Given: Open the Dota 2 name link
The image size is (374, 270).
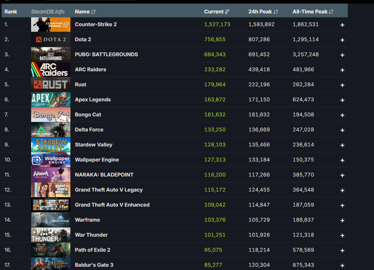Looking at the screenshot, I should [x=83, y=39].
